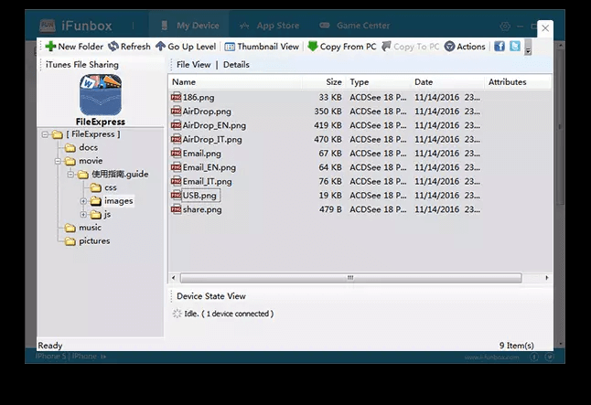Image resolution: width=591 pixels, height=405 pixels.
Task: Click the Twitter share icon
Action: pyautogui.click(x=515, y=47)
